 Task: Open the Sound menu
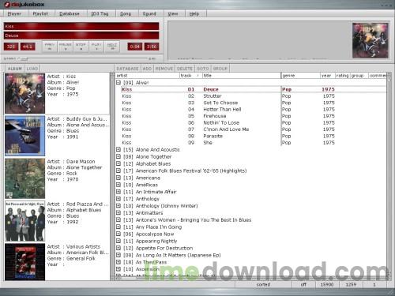[x=149, y=13]
